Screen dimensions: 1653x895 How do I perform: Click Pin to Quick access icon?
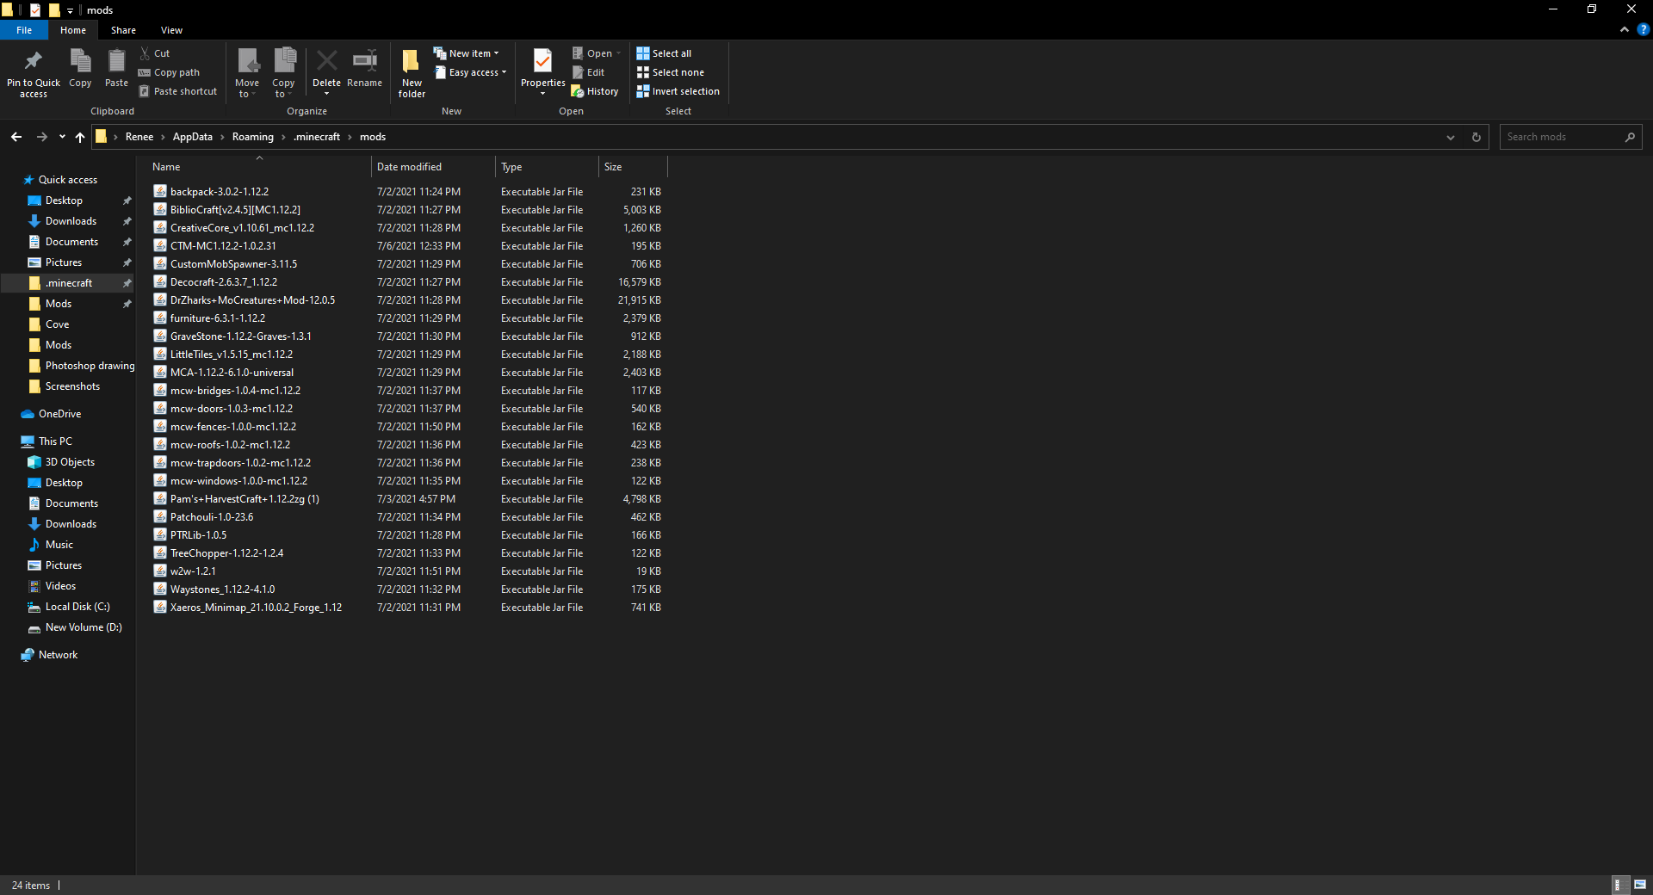pyautogui.click(x=34, y=61)
